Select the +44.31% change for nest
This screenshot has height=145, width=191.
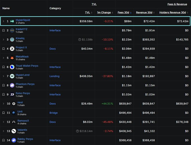click(107, 104)
